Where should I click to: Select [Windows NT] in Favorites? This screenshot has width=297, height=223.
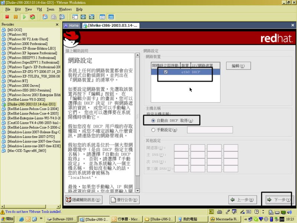pyautogui.click(x=17, y=81)
